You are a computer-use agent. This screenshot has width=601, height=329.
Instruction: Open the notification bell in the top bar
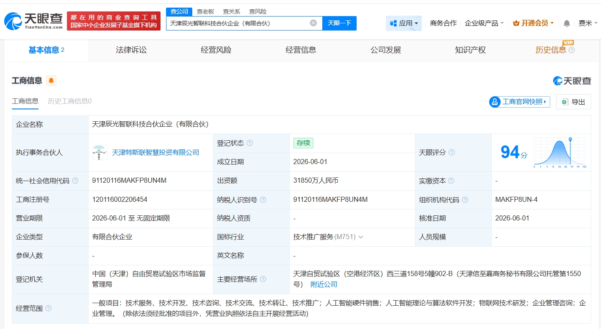567,23
